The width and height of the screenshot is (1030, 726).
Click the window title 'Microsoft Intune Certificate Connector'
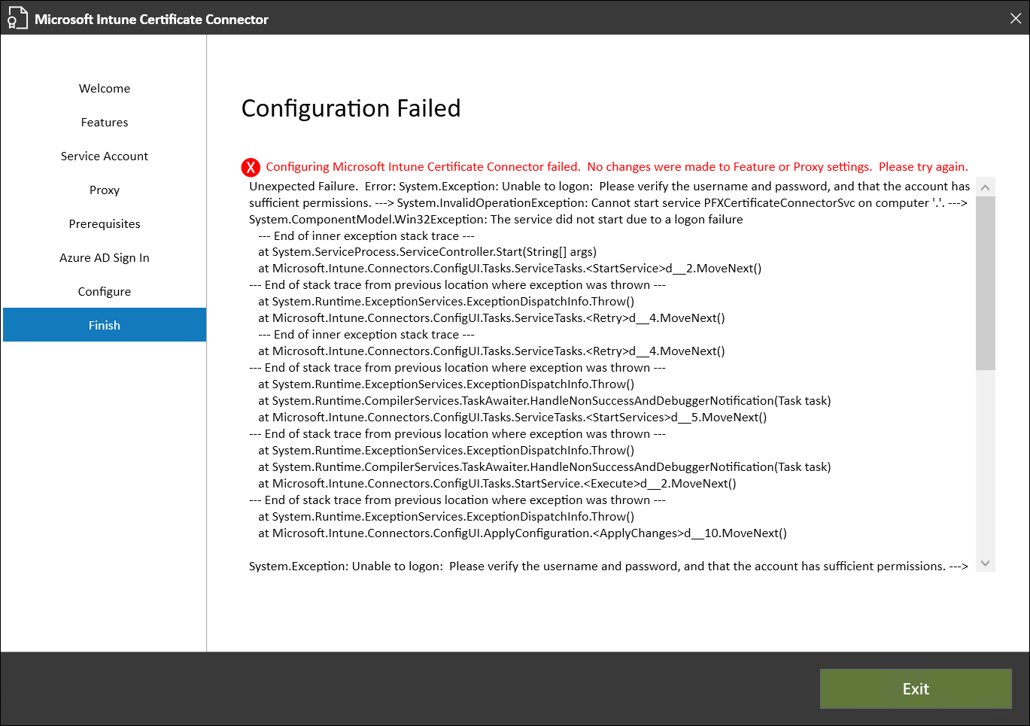(151, 19)
